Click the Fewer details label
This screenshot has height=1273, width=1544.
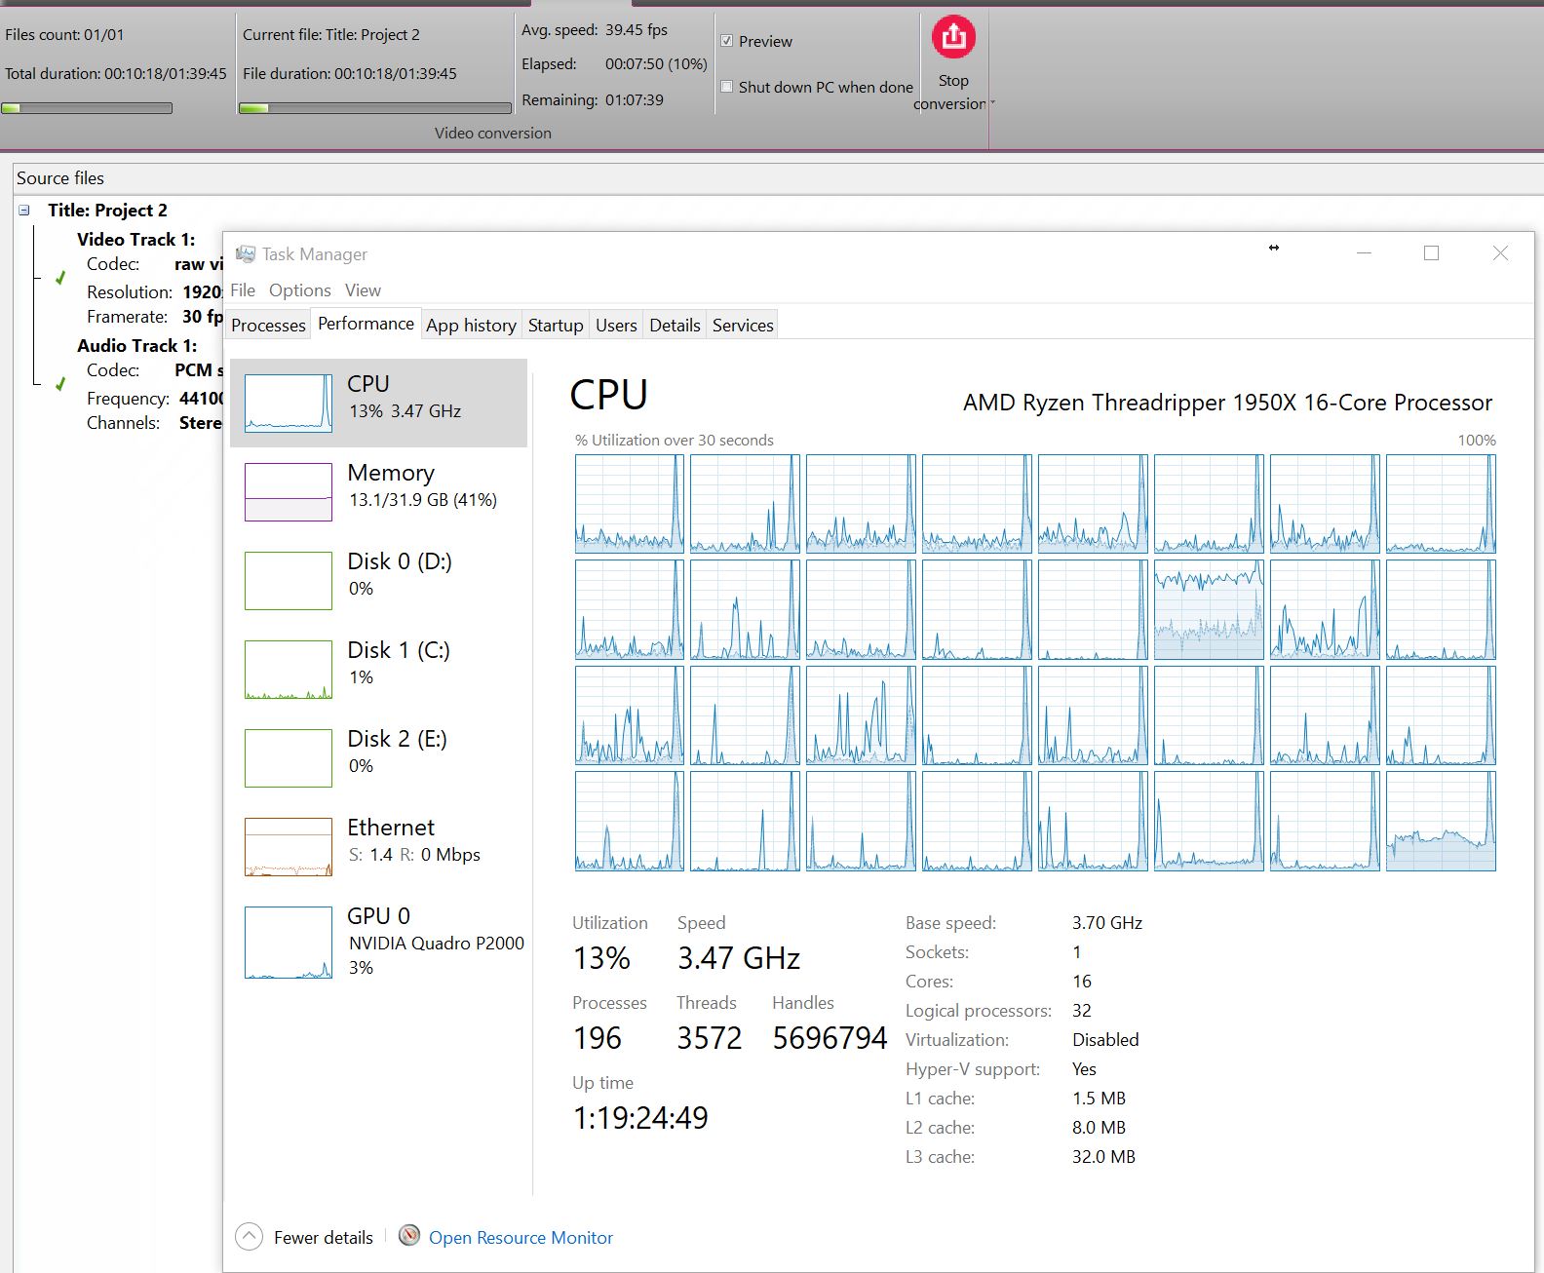click(324, 1237)
